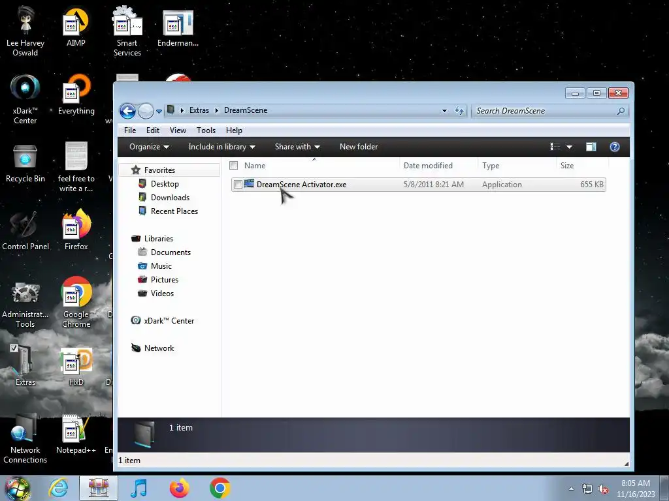Launch Internet Explorer from the taskbar
This screenshot has width=669, height=501.
point(58,488)
